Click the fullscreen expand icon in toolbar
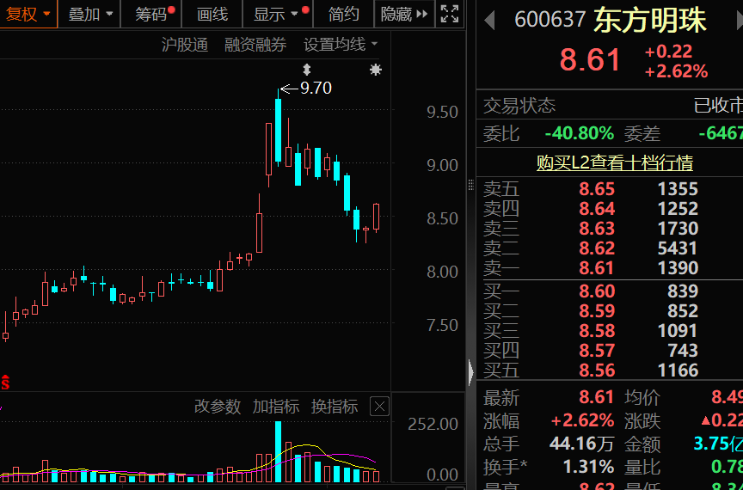 point(449,14)
